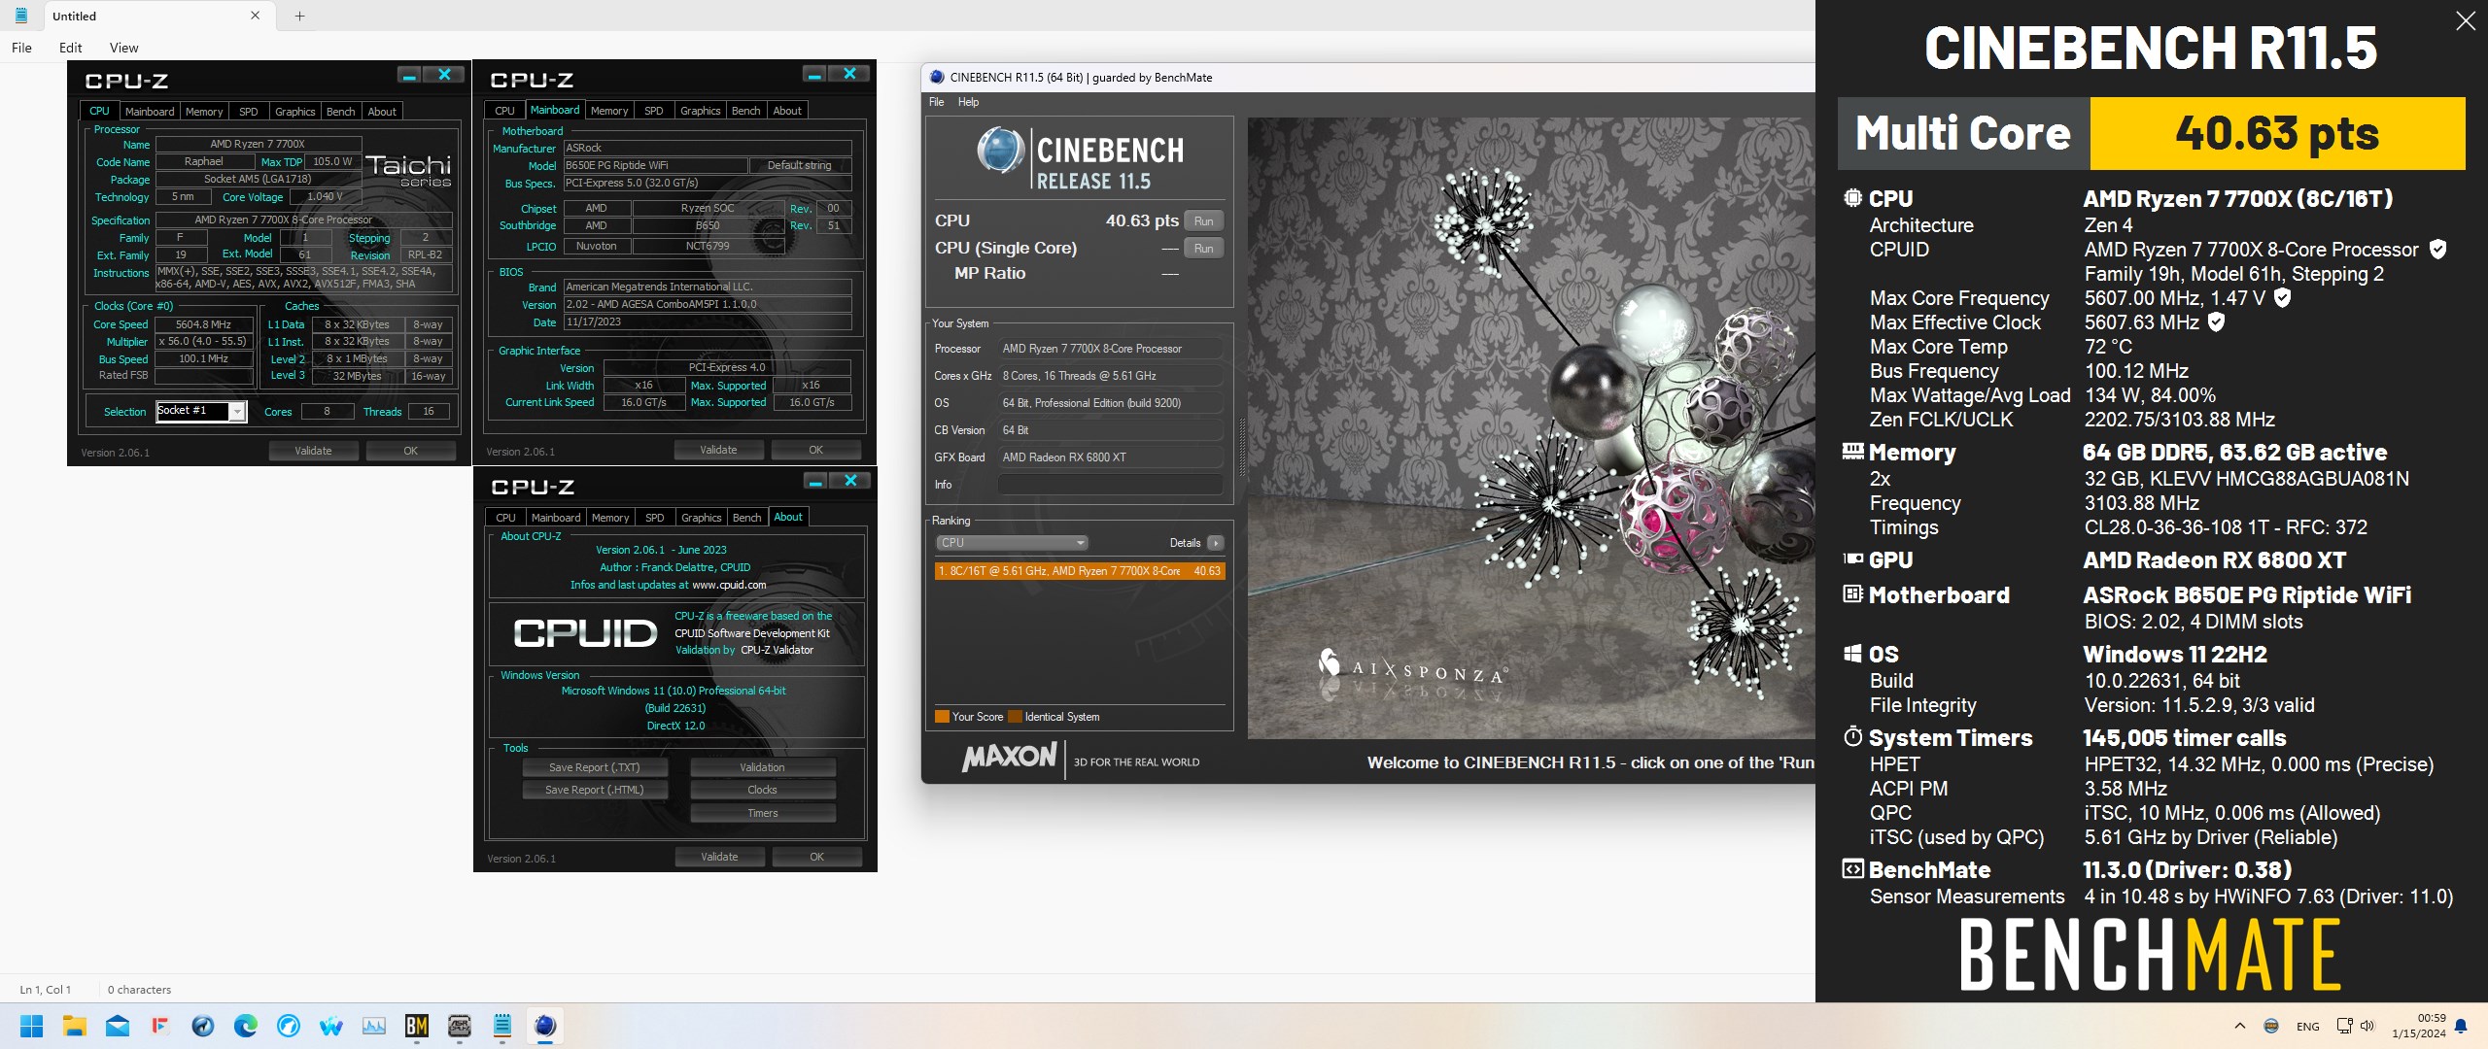Viewport: 2488px width, 1049px height.
Task: Switch to Notepad in the taskbar
Action: pos(502,1026)
